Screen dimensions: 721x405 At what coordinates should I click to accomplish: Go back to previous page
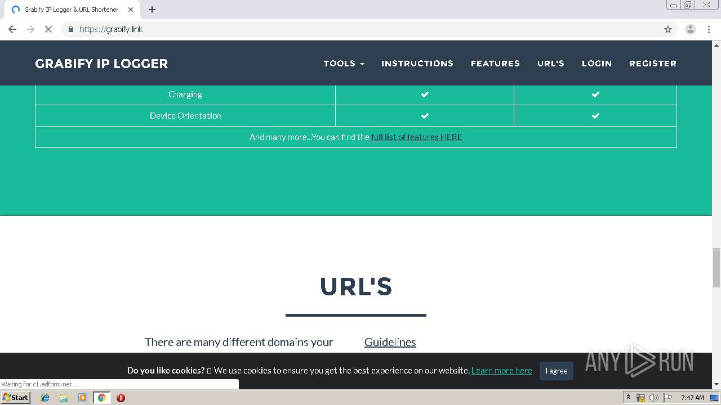(12, 29)
